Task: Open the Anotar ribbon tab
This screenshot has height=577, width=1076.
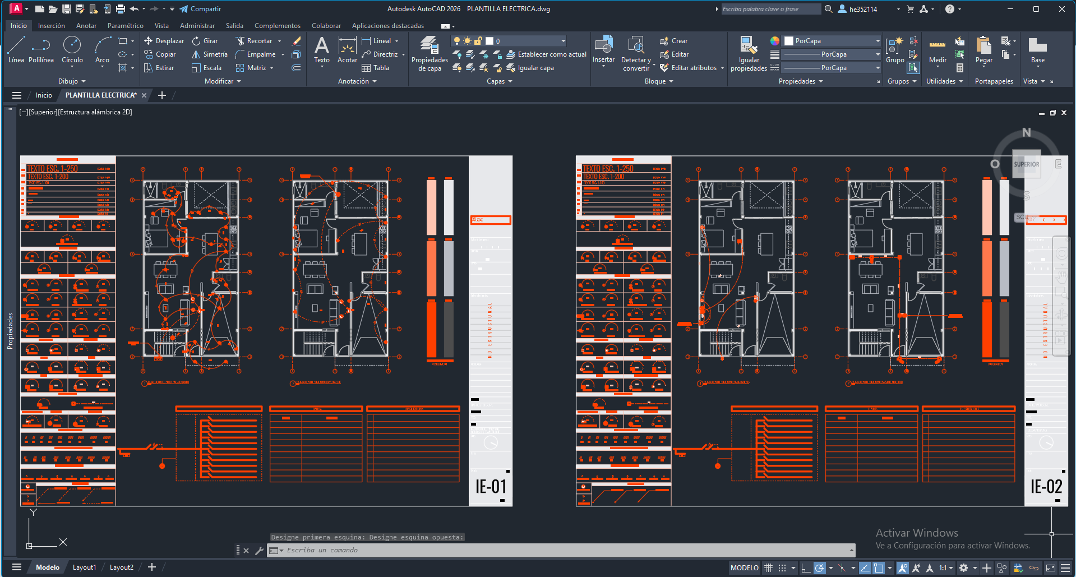Action: click(86, 26)
